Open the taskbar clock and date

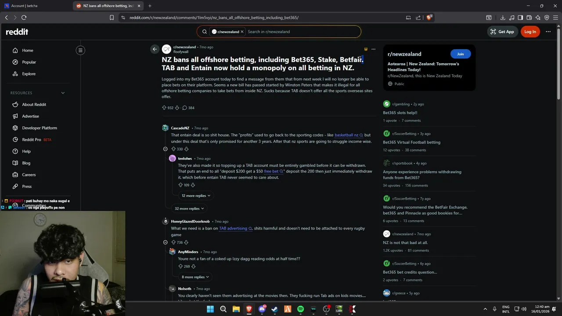540,309
